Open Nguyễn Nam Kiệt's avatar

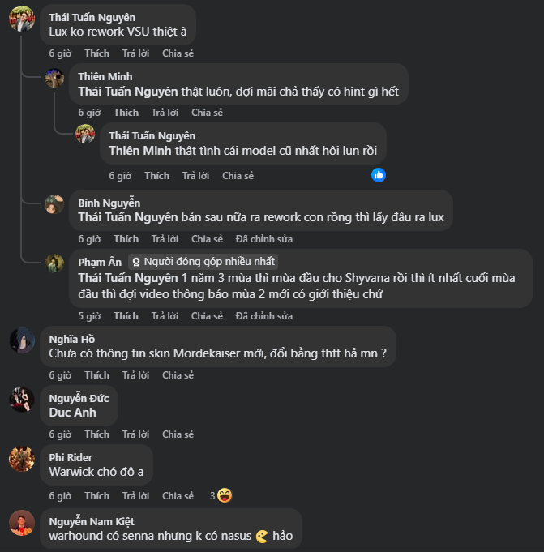point(21,523)
